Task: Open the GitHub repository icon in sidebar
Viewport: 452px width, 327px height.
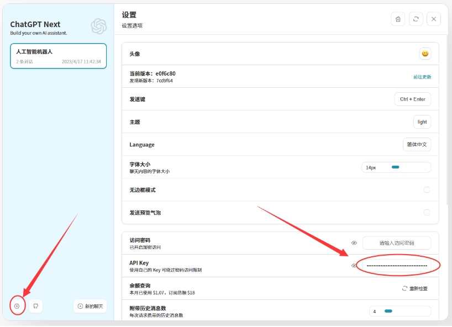Action: [x=36, y=306]
